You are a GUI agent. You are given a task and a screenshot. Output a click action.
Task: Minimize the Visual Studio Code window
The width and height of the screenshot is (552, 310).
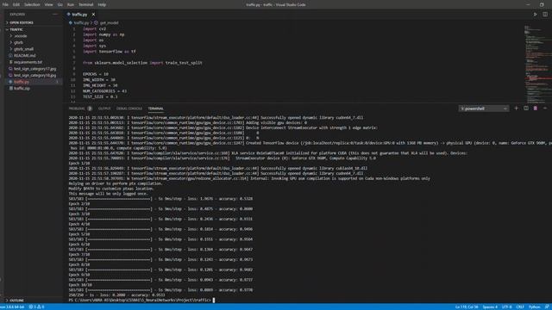point(528,4)
